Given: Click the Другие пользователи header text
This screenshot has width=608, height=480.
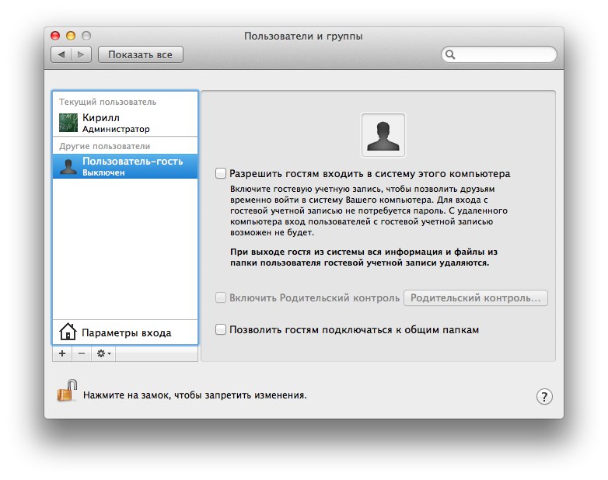Looking at the screenshot, I should (104, 146).
